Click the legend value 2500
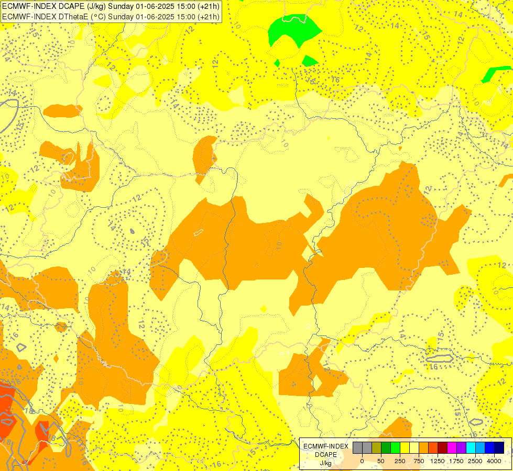Image resolution: width=513 pixels, height=471 pixels. (475, 461)
